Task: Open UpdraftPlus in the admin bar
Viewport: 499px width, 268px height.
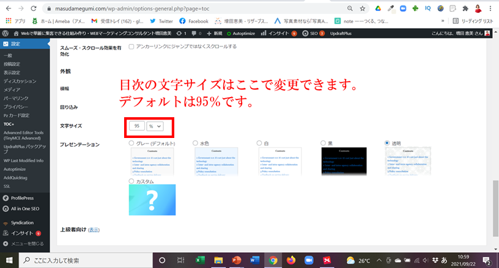Action: [341, 34]
